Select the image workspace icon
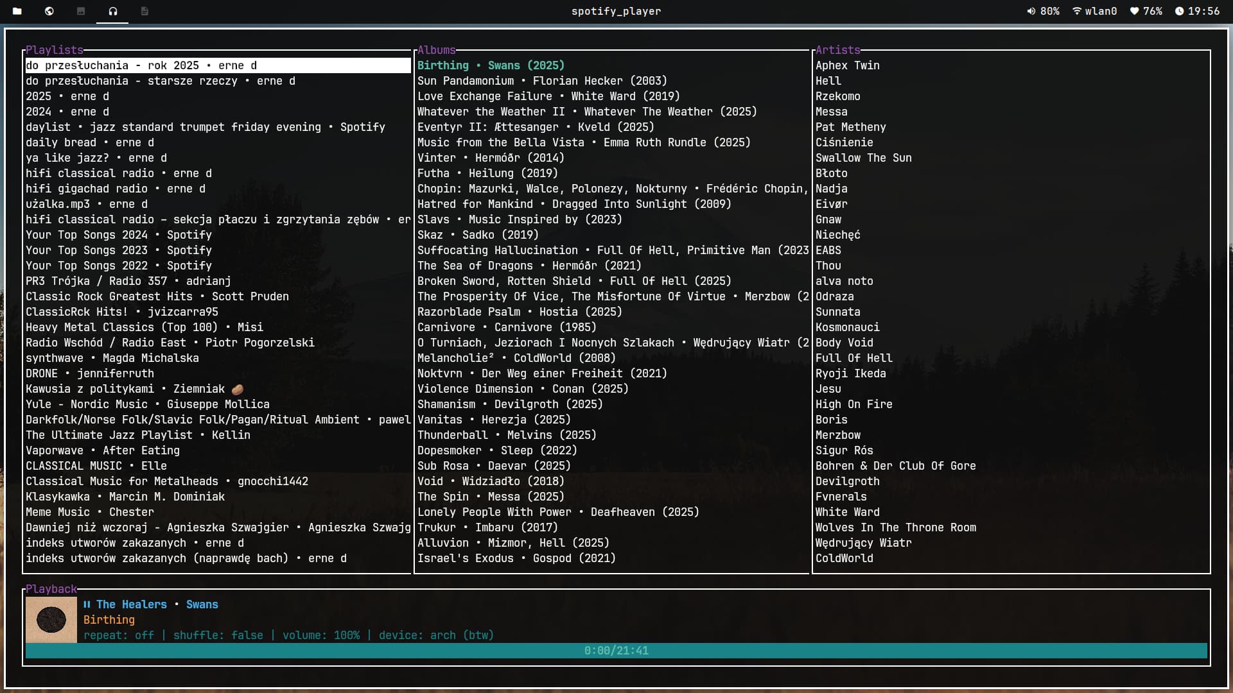This screenshot has height=693, width=1233. (81, 11)
